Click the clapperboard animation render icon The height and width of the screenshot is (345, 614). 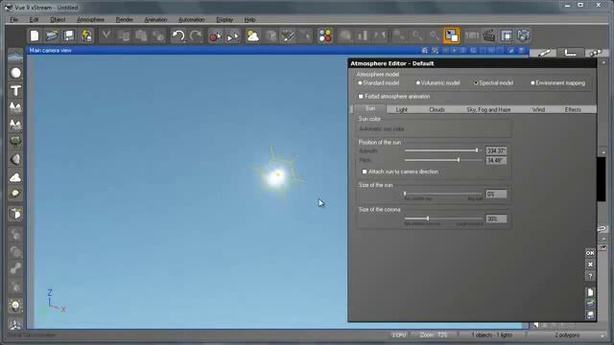(x=488, y=36)
